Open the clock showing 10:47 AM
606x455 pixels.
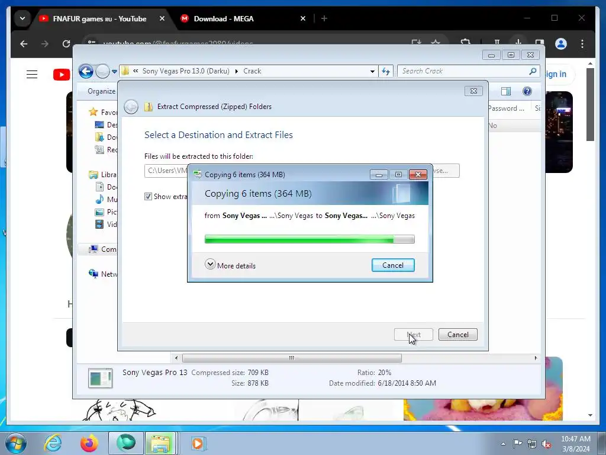point(575,444)
